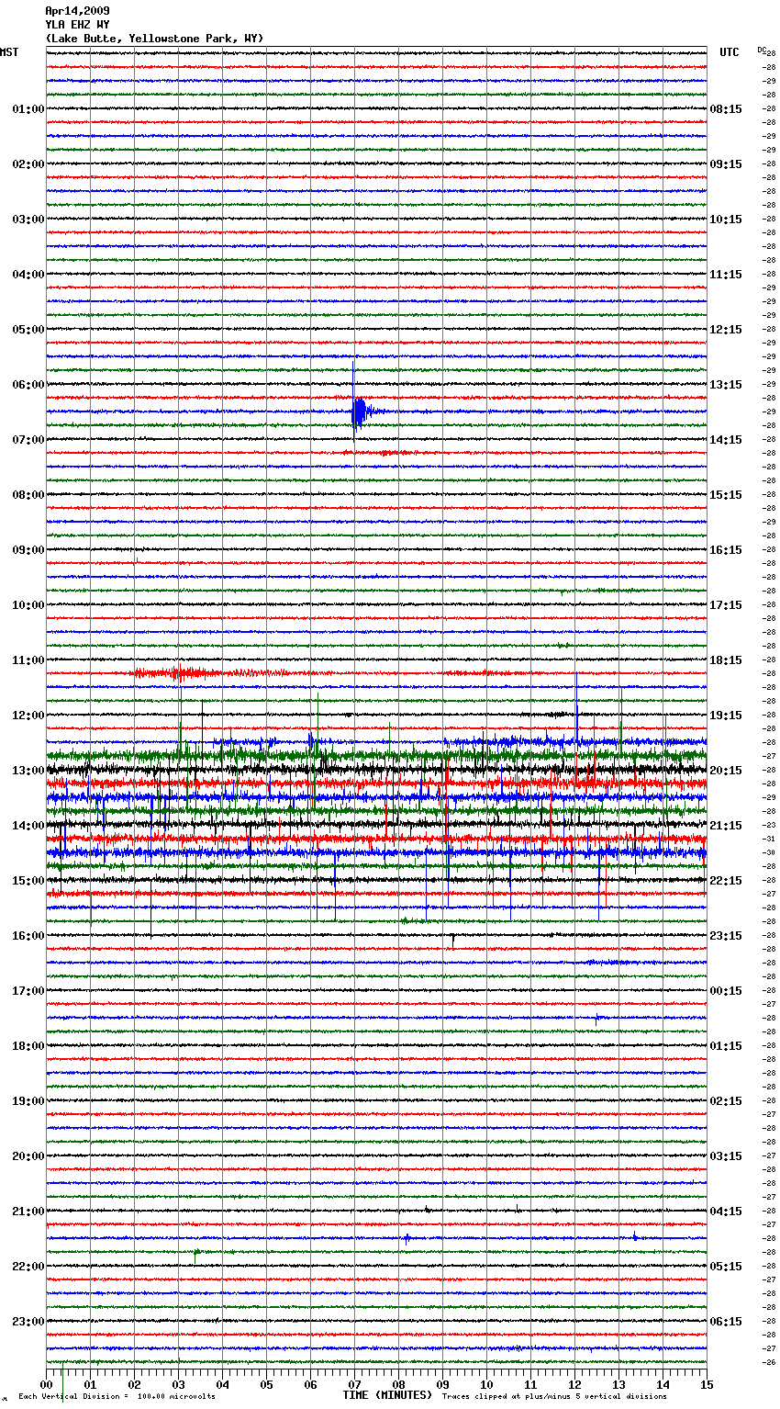This screenshot has width=780, height=1409.
Task: Click the Each Vertical Division microvolts note
Action: click(x=117, y=1397)
